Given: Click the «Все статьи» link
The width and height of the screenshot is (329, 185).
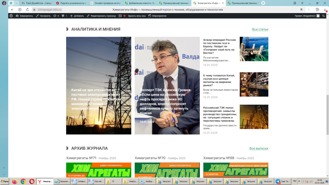Looking at the screenshot, I should coord(260,29).
